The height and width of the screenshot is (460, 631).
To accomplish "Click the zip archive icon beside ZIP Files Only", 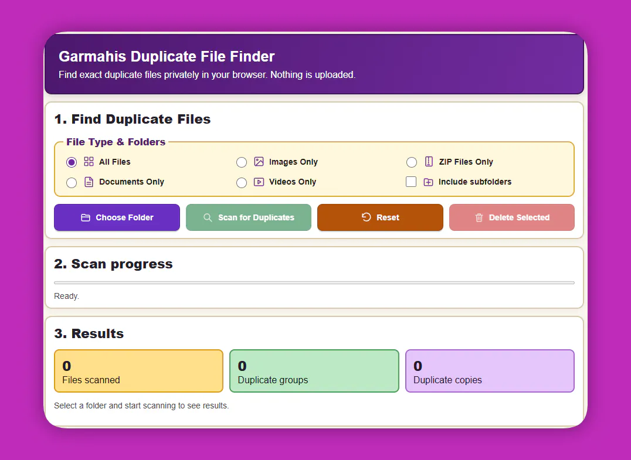I will [x=429, y=162].
